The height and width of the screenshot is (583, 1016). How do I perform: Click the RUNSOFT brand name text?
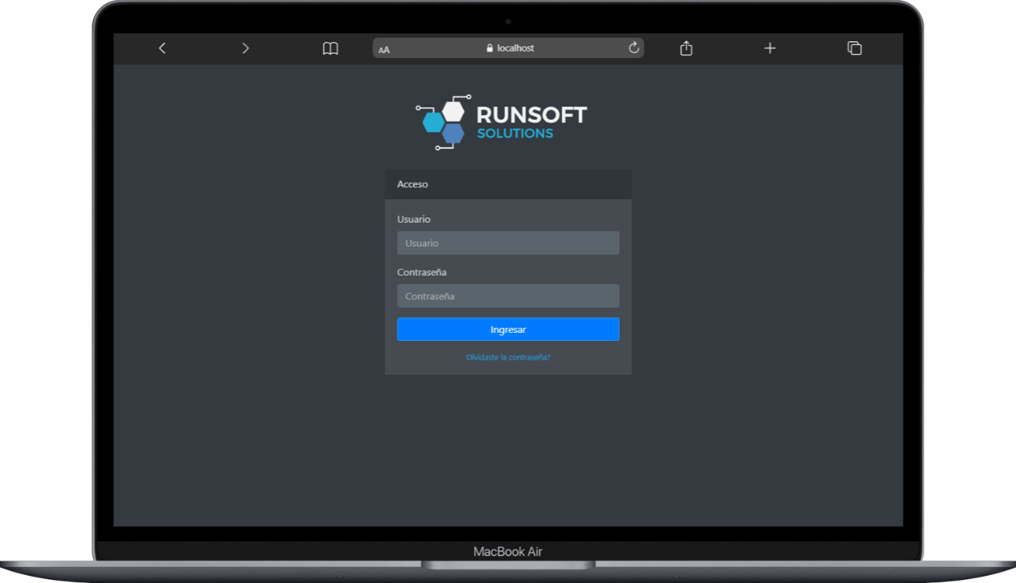531,115
